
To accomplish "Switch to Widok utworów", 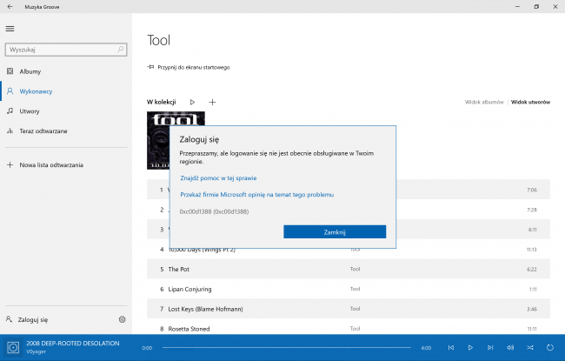I will 530,102.
